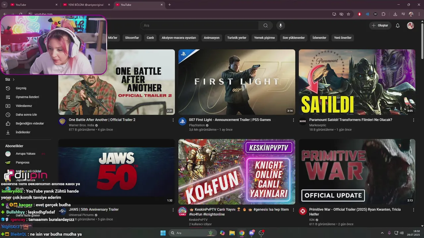Open Copilot from the taskbar

(x=222, y=233)
